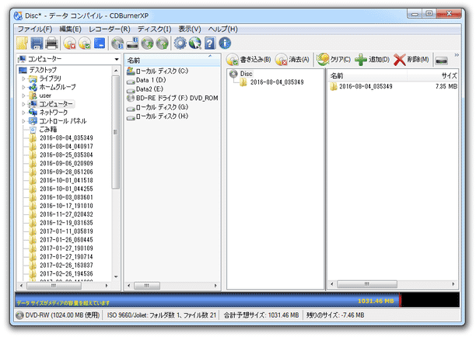Viewport: 476px width, 337px height.
Task: Expand the ホームグループ tree node
Action: [23, 87]
